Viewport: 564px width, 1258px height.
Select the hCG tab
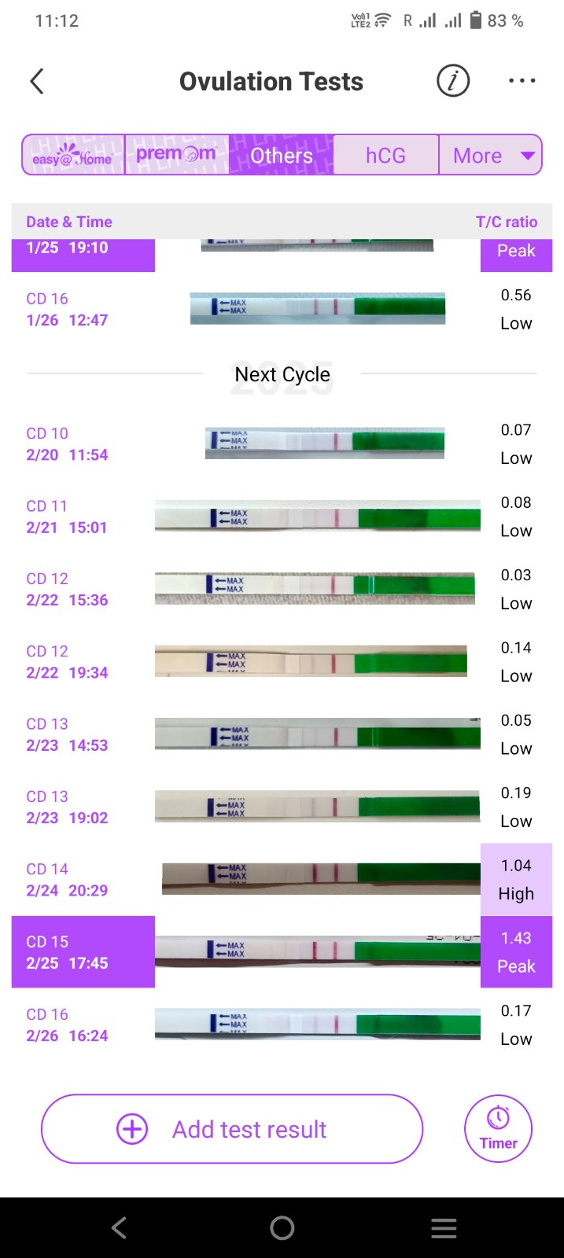385,155
